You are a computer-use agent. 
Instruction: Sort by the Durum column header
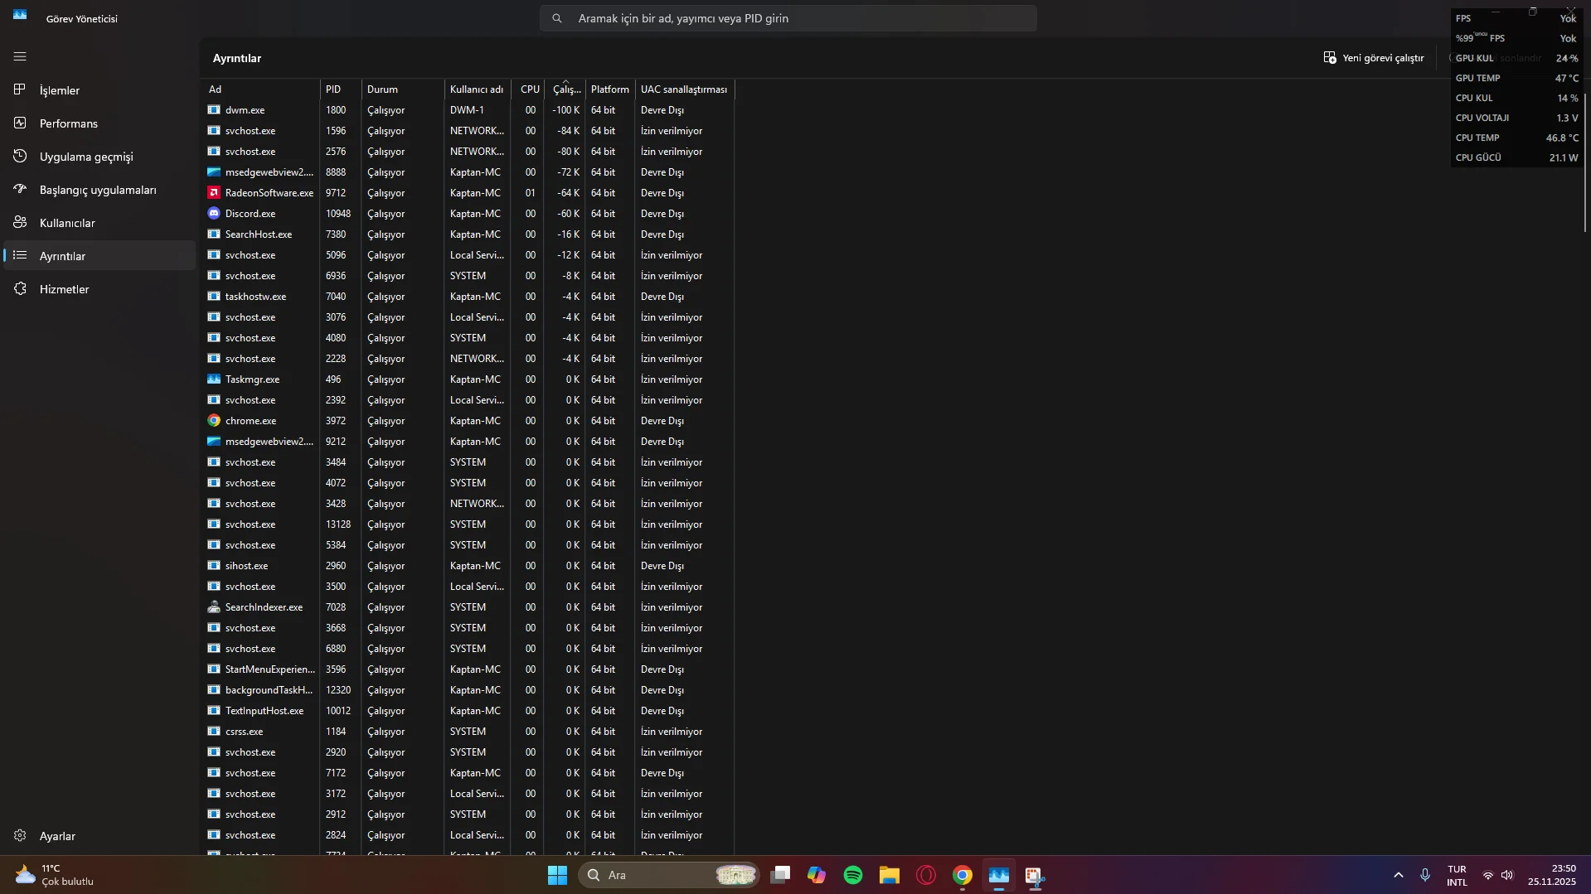tap(403, 89)
